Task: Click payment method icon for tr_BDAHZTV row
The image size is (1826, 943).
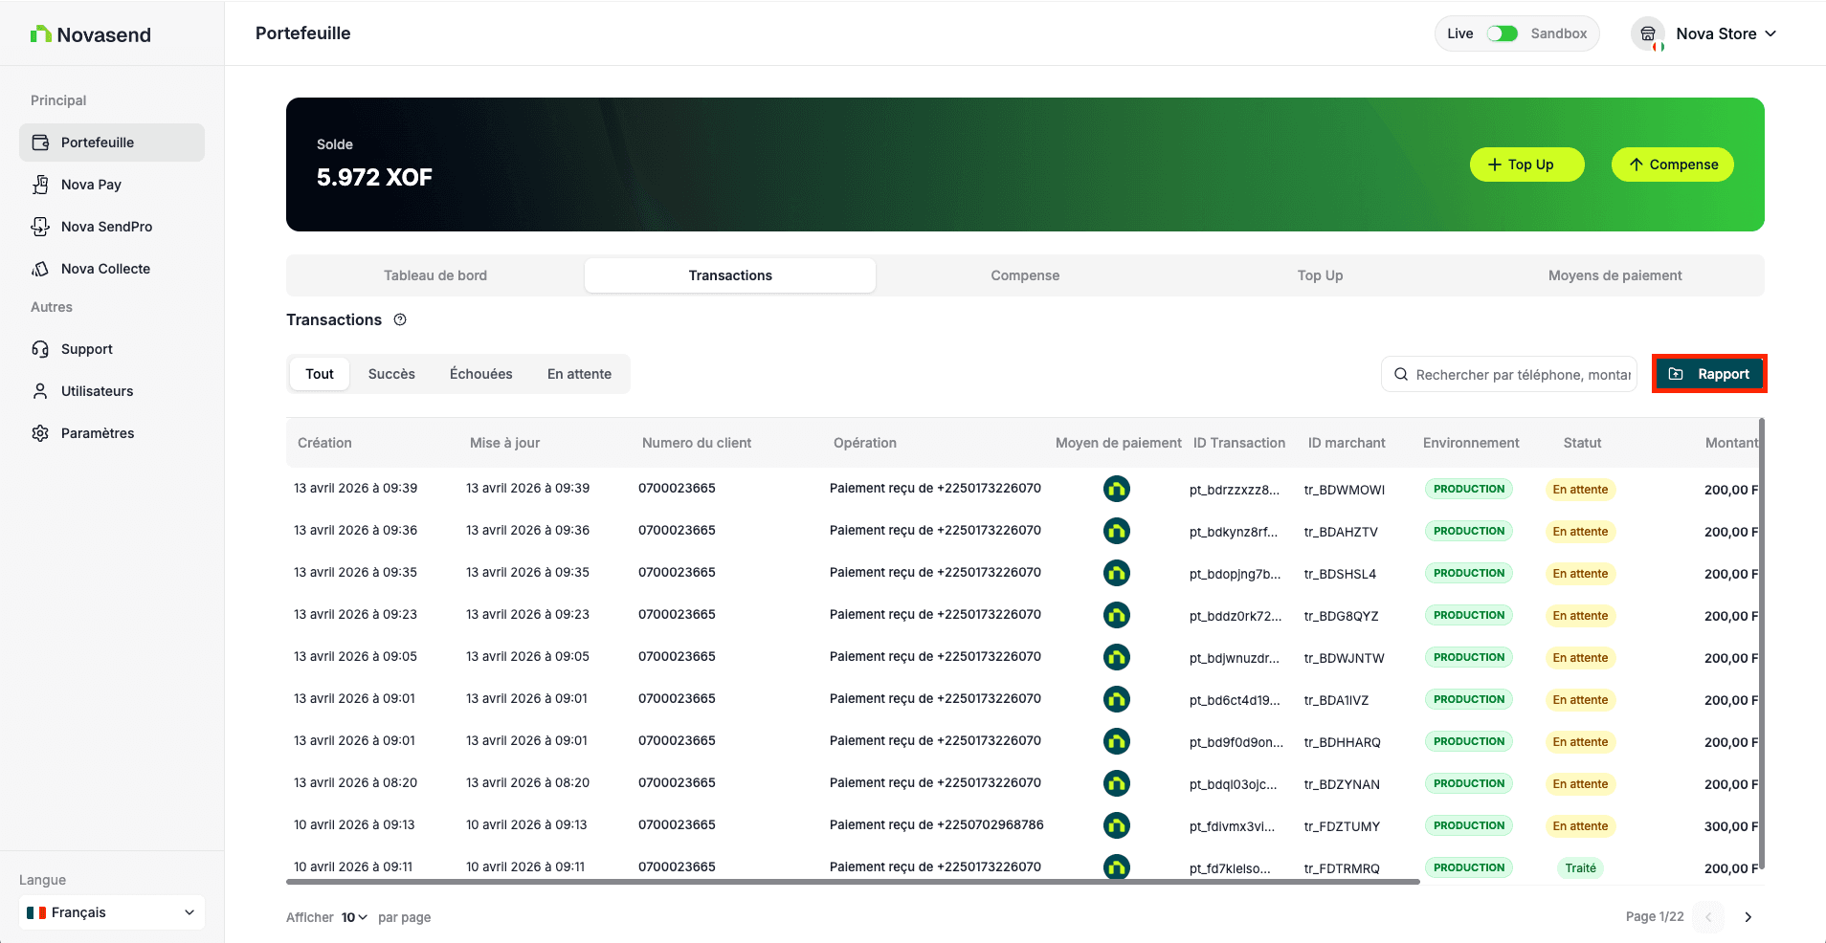Action: tap(1116, 531)
